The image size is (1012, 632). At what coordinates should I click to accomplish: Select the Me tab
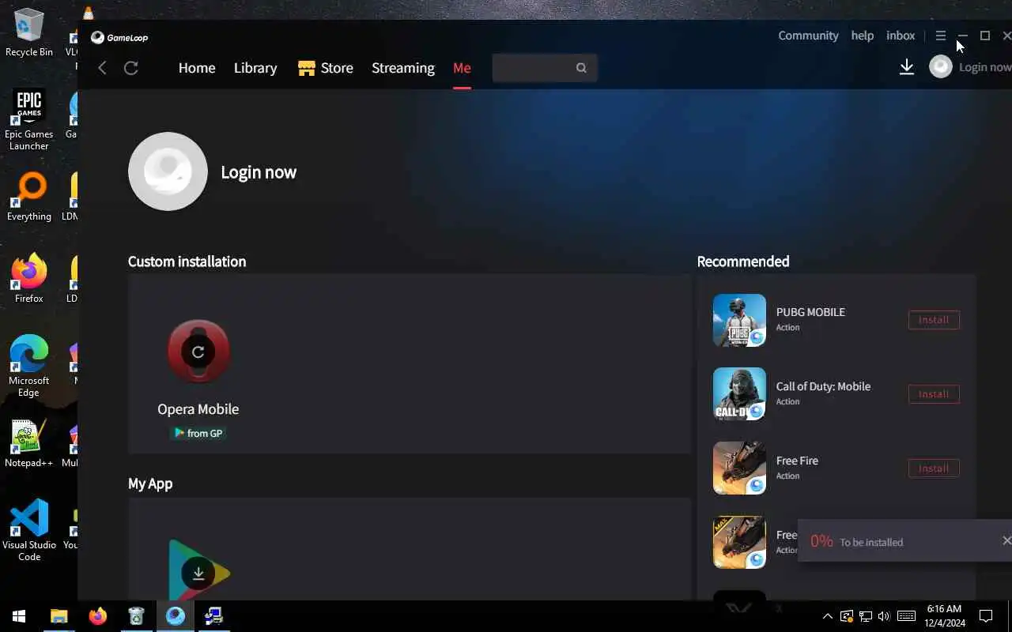[462, 68]
